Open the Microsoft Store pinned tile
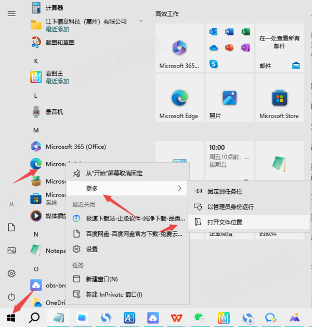312x327 pixels. 279,98
